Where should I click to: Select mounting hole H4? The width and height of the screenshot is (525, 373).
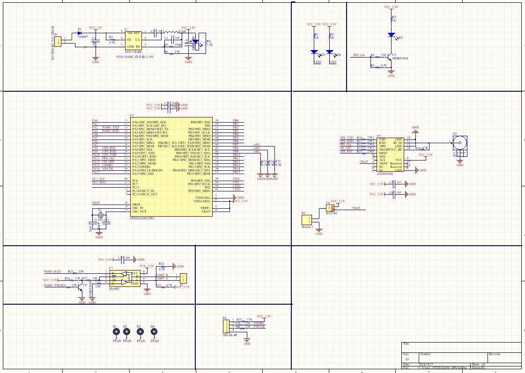pyautogui.click(x=154, y=332)
